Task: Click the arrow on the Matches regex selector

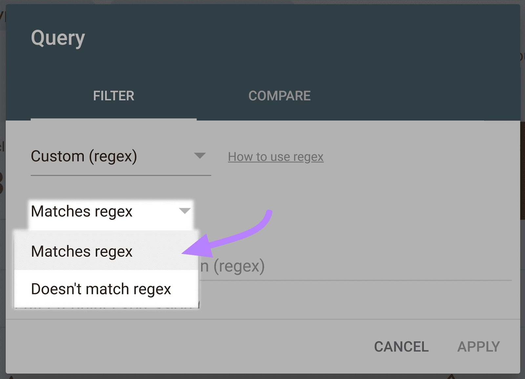Action: point(185,212)
